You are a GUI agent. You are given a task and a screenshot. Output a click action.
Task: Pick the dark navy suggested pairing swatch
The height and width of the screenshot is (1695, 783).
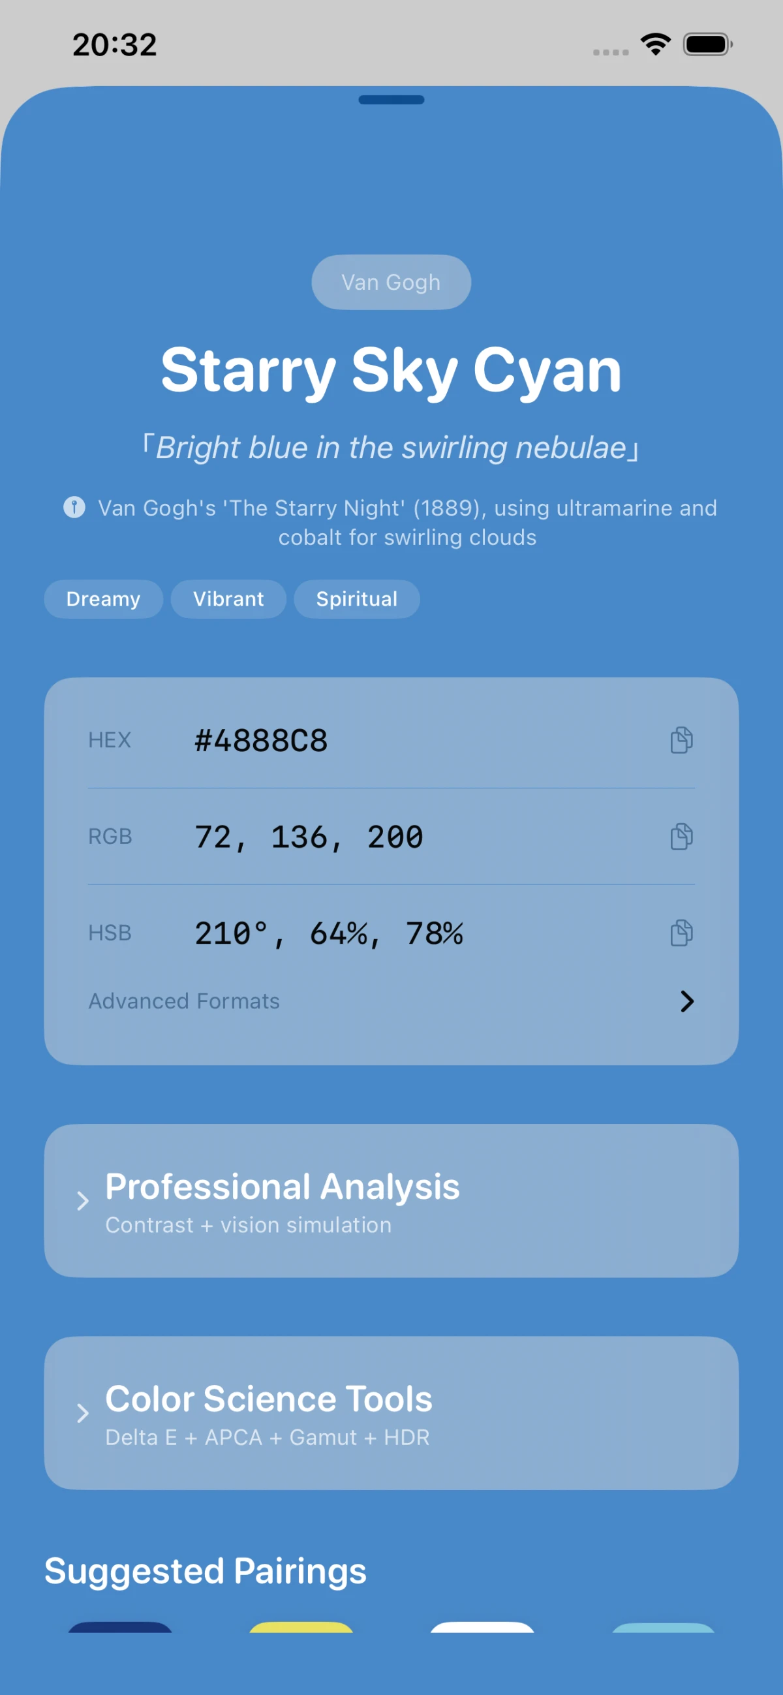[121, 1626]
